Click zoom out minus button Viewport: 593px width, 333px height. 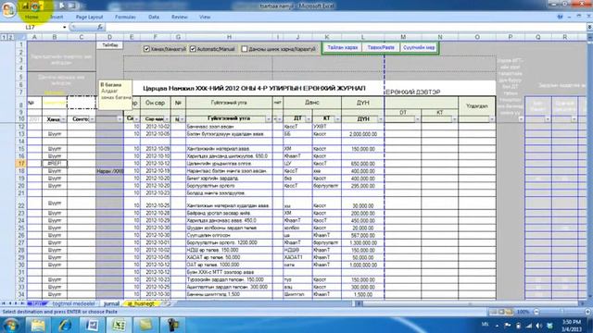[x=536, y=312]
